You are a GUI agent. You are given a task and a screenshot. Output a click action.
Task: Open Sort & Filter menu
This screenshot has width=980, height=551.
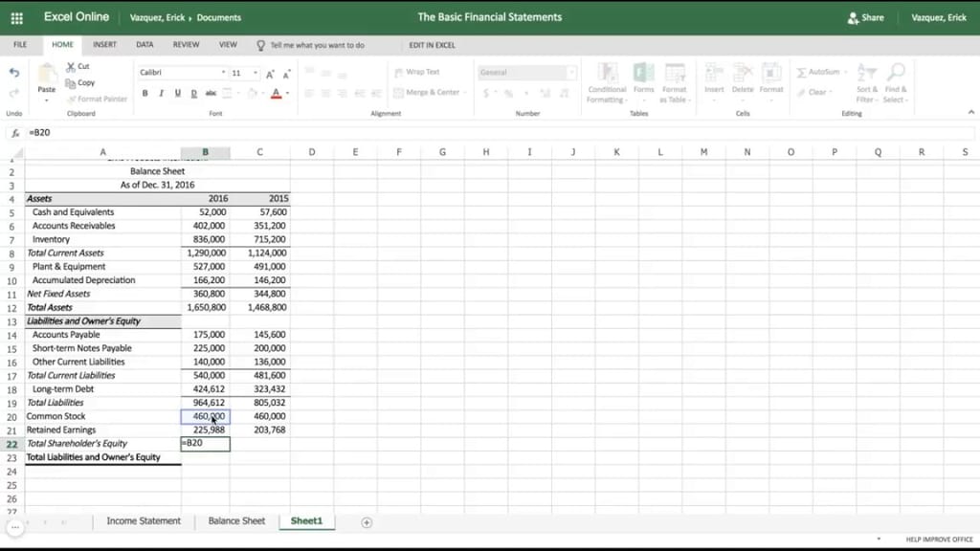coord(867,82)
